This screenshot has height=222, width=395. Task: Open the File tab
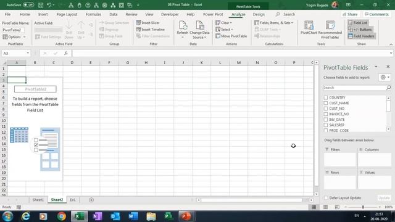point(7,14)
